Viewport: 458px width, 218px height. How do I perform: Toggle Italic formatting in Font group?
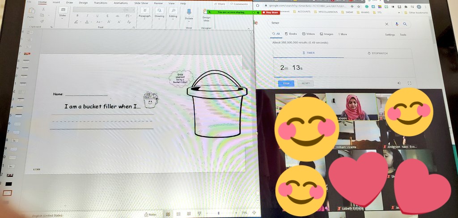(87, 16)
